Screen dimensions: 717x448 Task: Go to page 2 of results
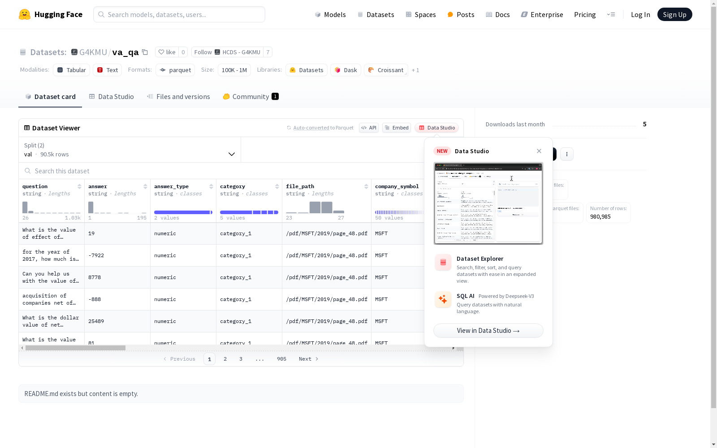point(225,359)
